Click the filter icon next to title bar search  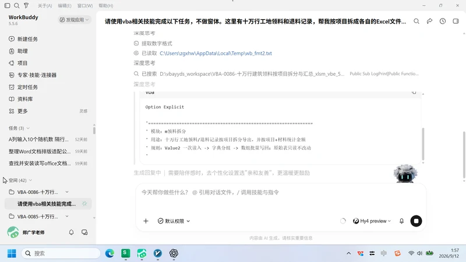[x=26, y=5]
